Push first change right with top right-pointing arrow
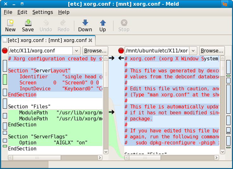This screenshot has width=233, height=169. (112, 58)
